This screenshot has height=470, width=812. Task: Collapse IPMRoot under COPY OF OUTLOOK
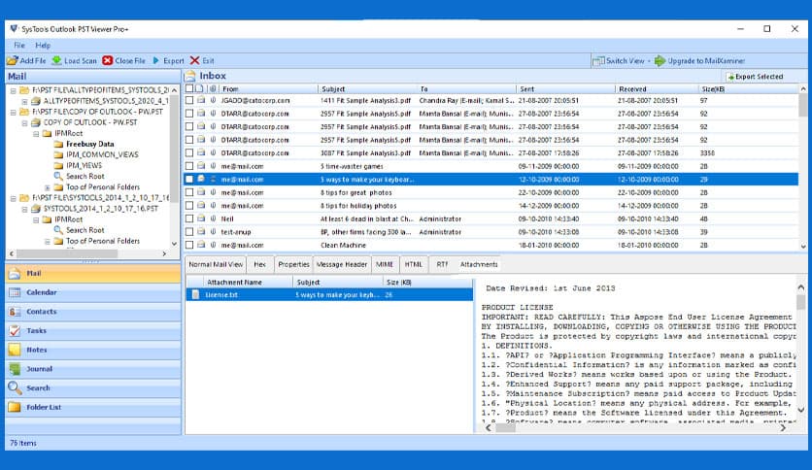[x=36, y=134]
